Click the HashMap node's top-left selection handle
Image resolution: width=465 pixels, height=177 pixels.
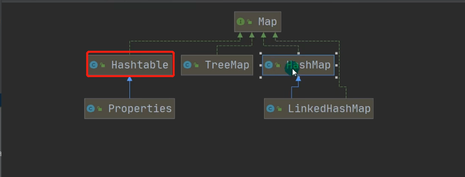pos(260,53)
